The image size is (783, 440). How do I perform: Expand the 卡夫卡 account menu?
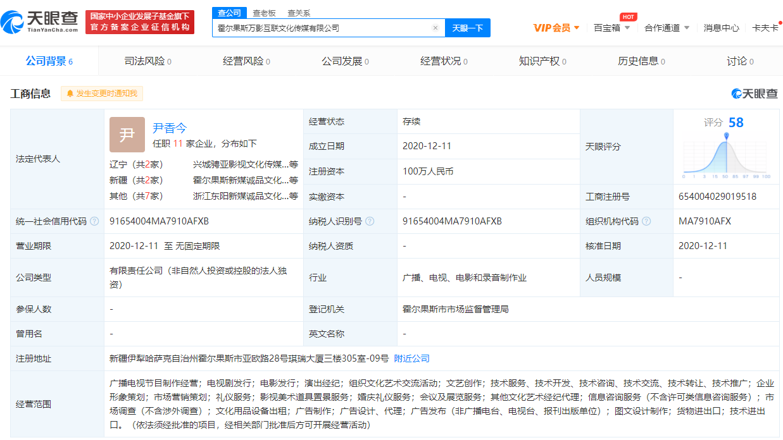[x=765, y=28]
